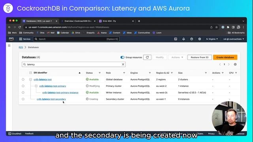Screen dimensions: 253x142
Task: Open the CloudShell icon in the top bar
Action: [176, 39]
